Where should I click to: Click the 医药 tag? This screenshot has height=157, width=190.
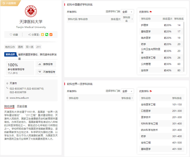20,47
